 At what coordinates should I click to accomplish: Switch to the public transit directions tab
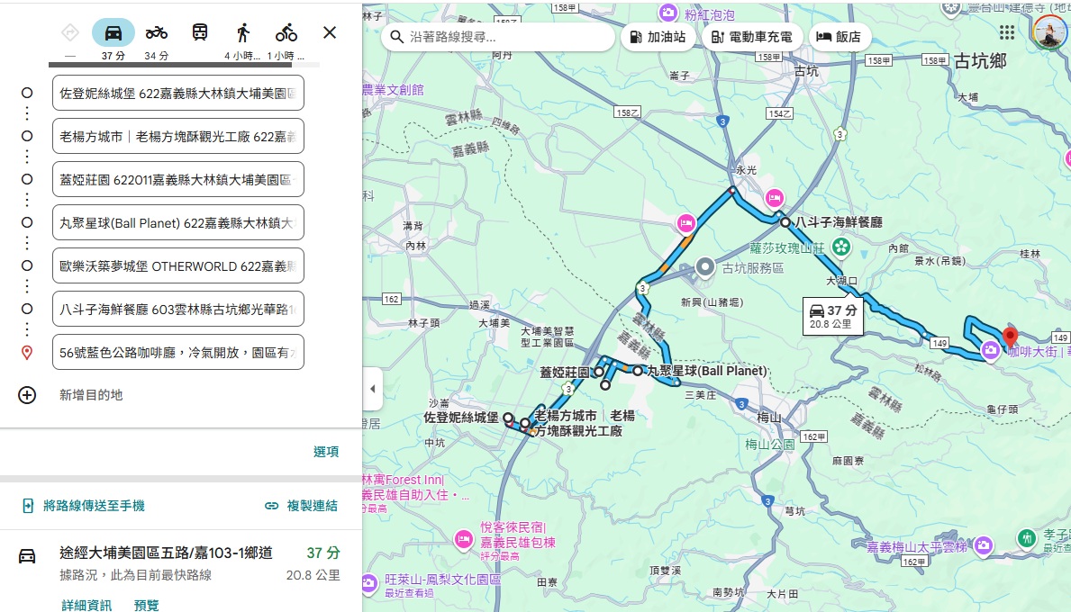point(199,31)
